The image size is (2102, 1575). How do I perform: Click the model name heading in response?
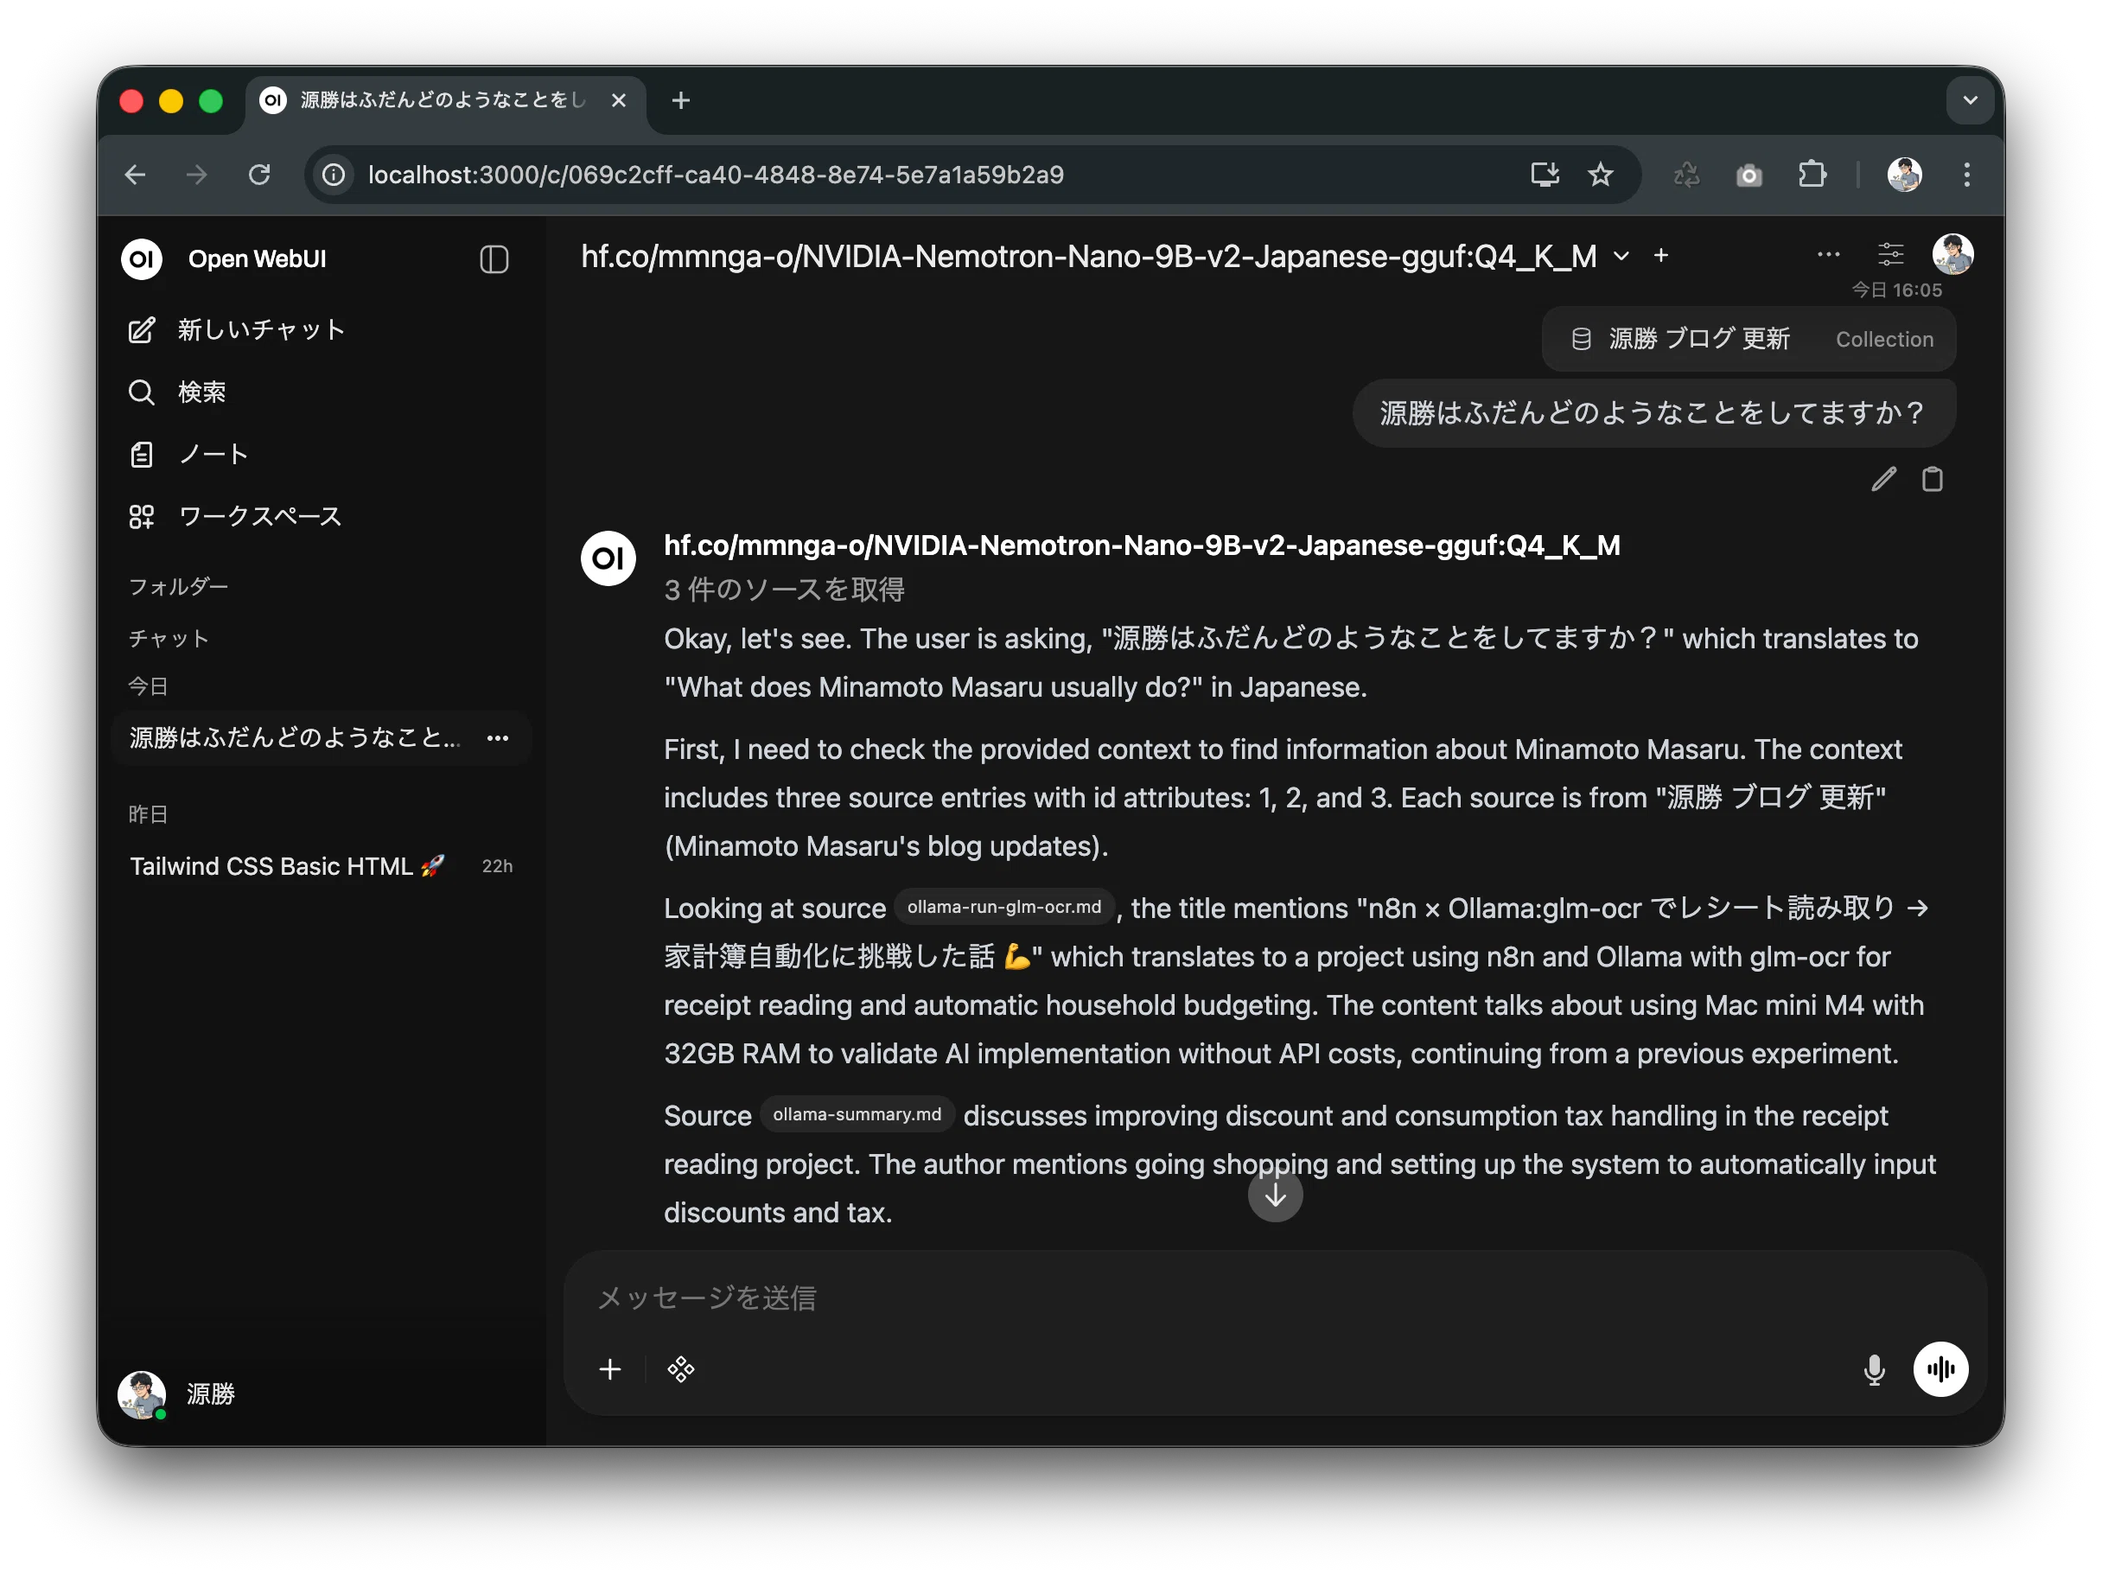pyautogui.click(x=1141, y=545)
